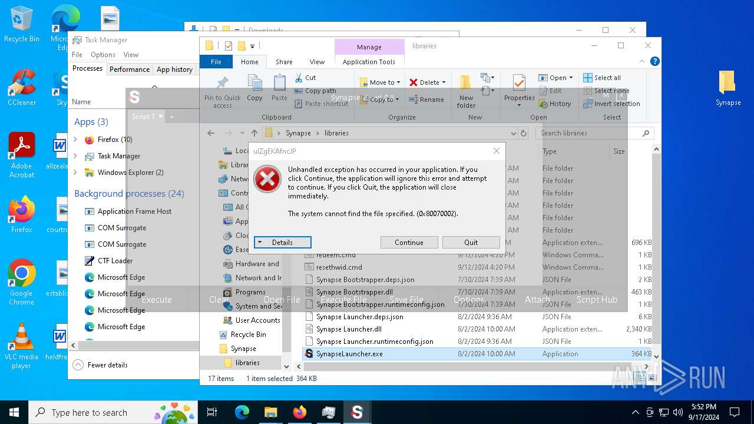
Task: Switch to the View ribbon tab
Action: 317,62
